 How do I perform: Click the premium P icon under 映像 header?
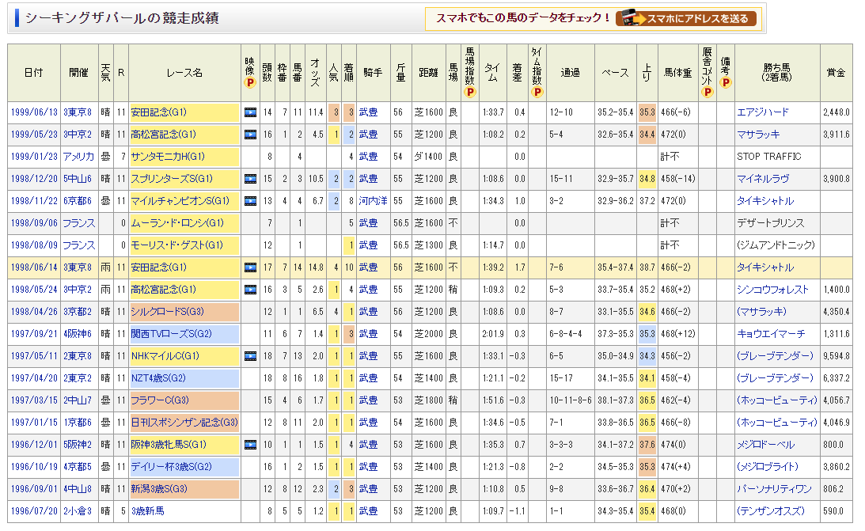pos(250,82)
